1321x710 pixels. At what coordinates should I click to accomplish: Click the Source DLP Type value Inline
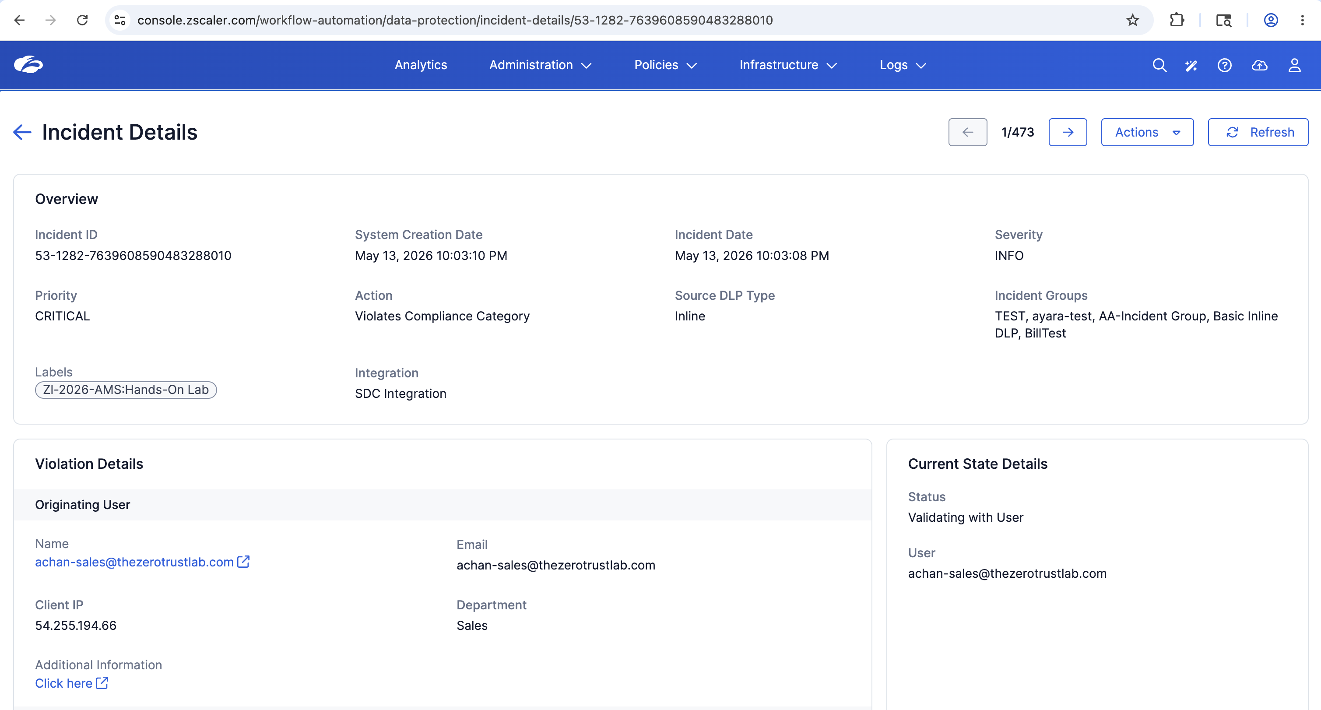point(690,316)
